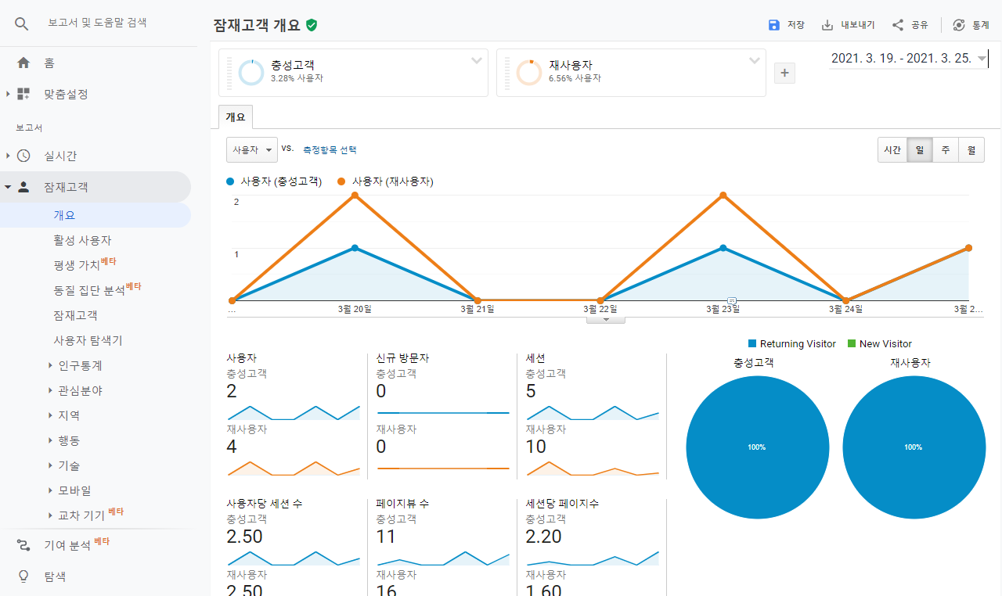Viewport: 1002px width, 596px height.
Task: Click the green verified shield icon
Action: pos(312,25)
